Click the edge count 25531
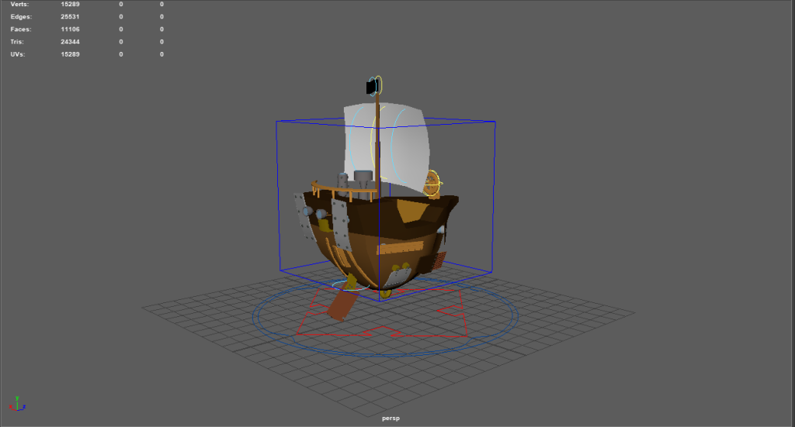Viewport: 795px width, 427px height. tap(70, 17)
